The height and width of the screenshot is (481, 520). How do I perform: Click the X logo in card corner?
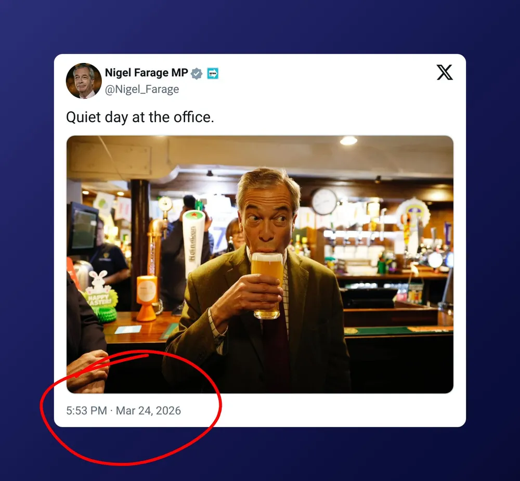pyautogui.click(x=445, y=72)
